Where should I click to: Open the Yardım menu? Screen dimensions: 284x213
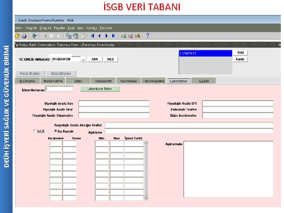(92, 28)
